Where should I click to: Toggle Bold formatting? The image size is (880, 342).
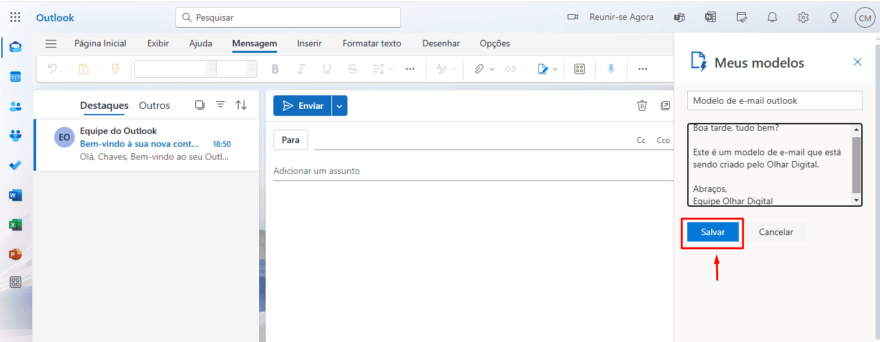(275, 69)
